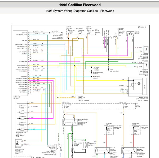Select the "LT GRN/BLK 735" wire label

pos(39,68)
